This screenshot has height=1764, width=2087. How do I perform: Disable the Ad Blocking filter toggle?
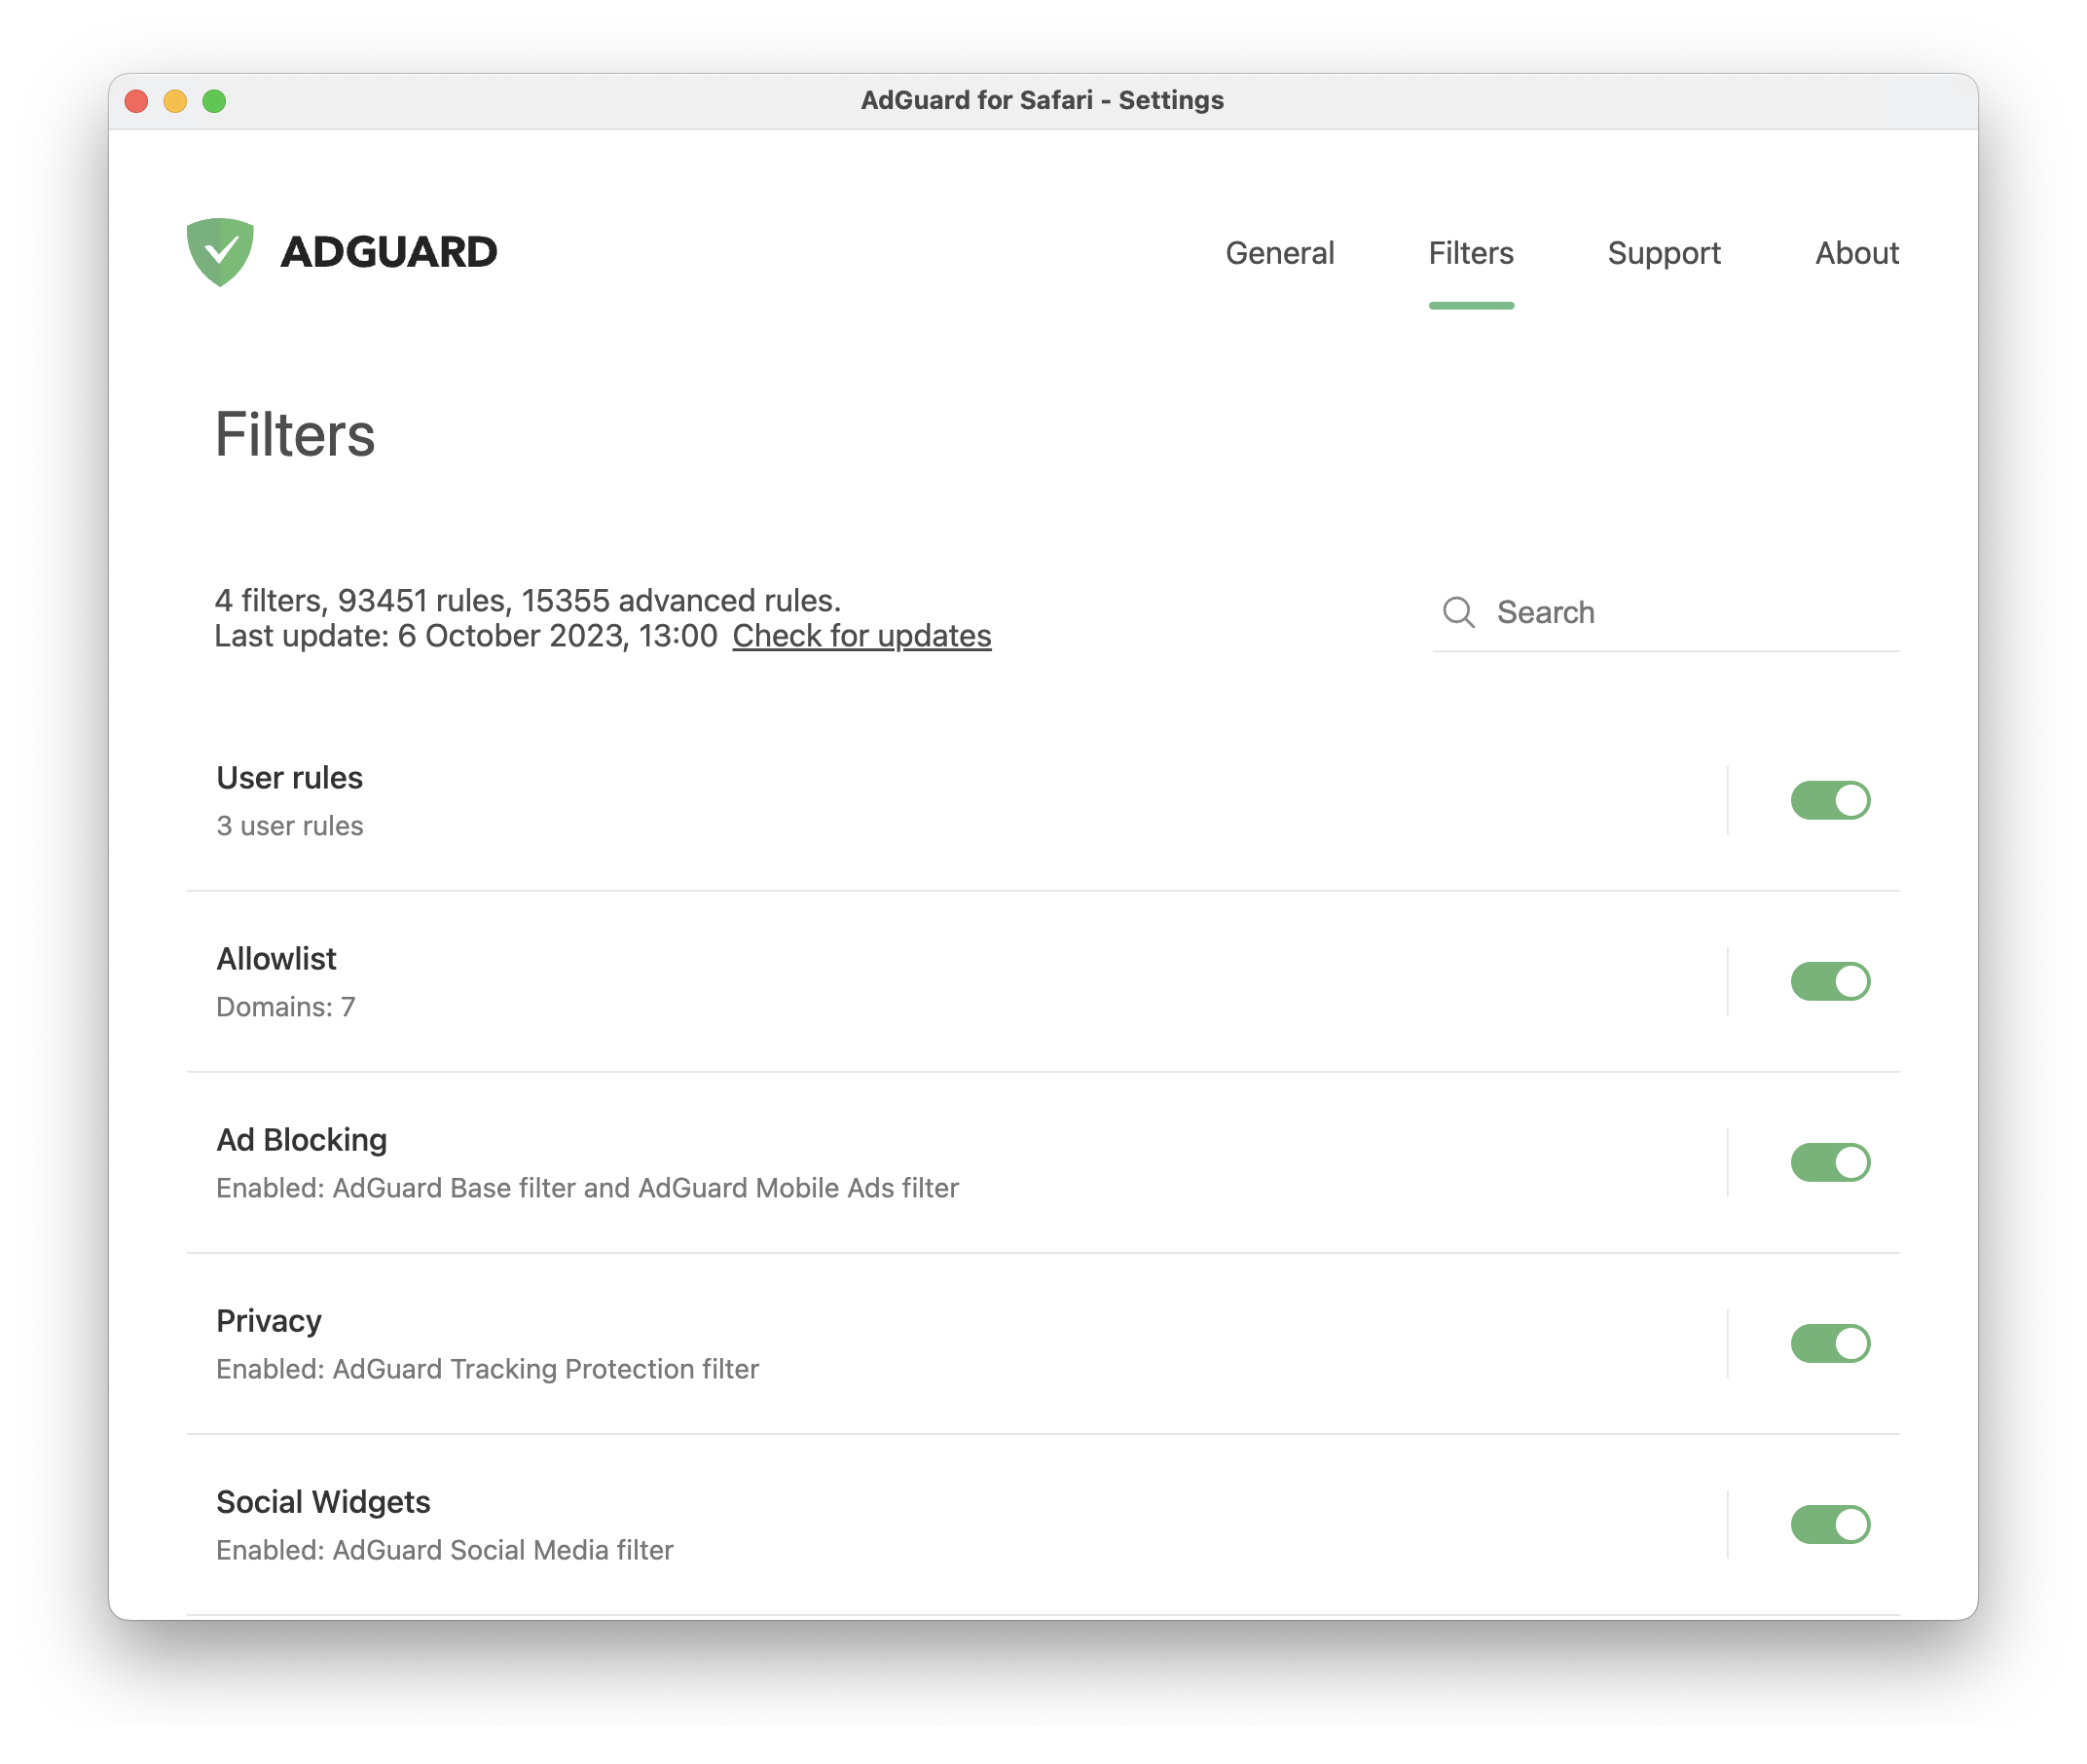point(1832,1162)
